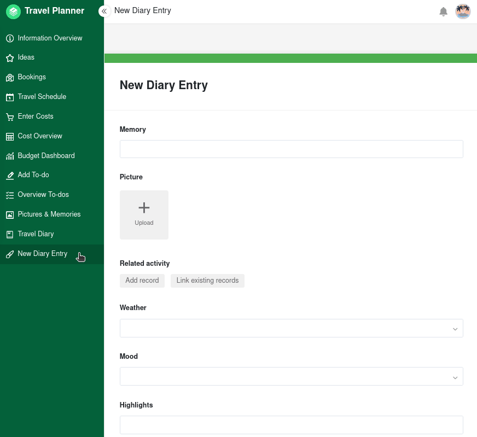This screenshot has width=477, height=437.
Task: Click the Pictures & Memories image icon
Action: pos(10,215)
